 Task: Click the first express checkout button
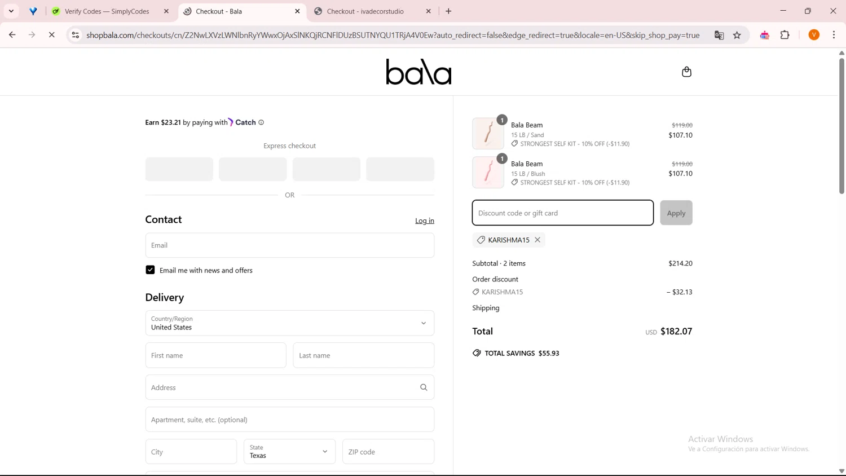tap(179, 169)
